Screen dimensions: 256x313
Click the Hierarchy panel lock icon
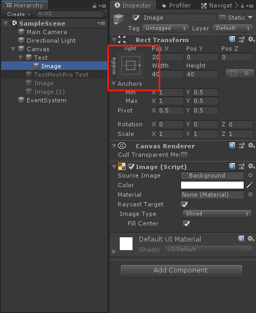pyautogui.click(x=94, y=6)
